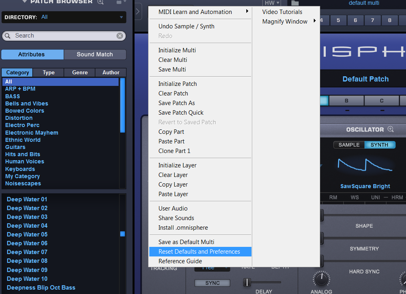The width and height of the screenshot is (406, 294).
Task: Select part 7 button
Action: (x=372, y=20)
